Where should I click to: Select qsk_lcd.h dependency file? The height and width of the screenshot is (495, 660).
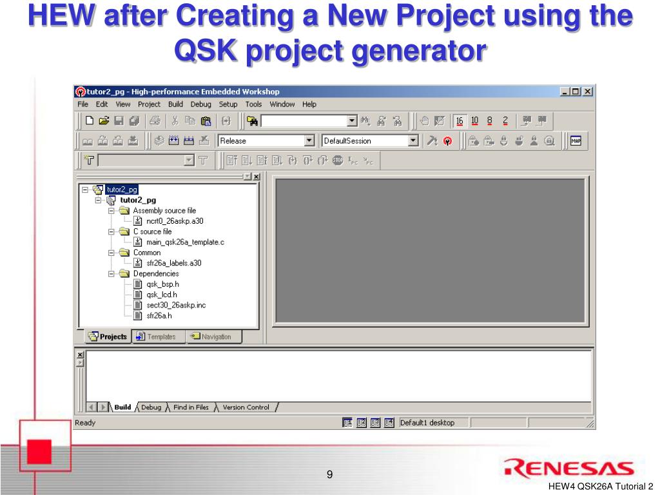pyautogui.click(x=162, y=295)
